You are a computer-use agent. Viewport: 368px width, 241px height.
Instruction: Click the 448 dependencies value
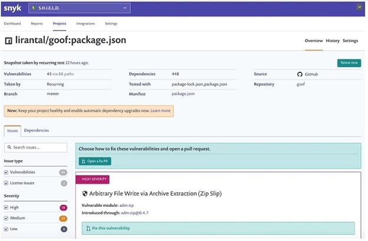coord(175,74)
